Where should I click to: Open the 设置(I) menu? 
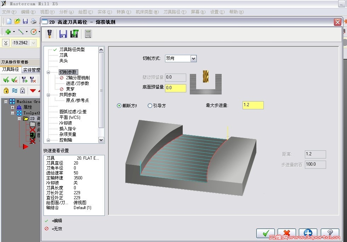click(x=217, y=12)
